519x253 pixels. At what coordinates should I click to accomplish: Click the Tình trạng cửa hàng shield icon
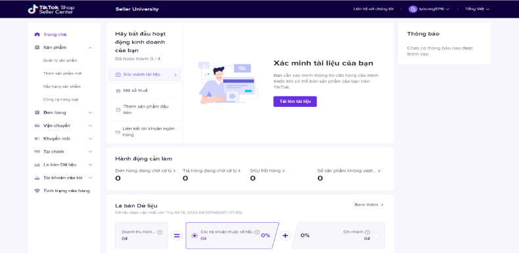tap(37, 191)
